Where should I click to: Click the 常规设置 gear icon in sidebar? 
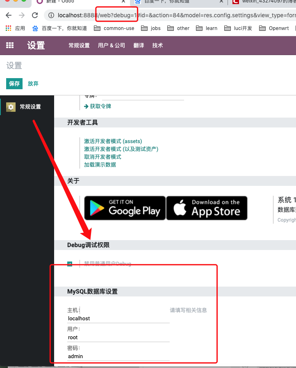[11, 107]
